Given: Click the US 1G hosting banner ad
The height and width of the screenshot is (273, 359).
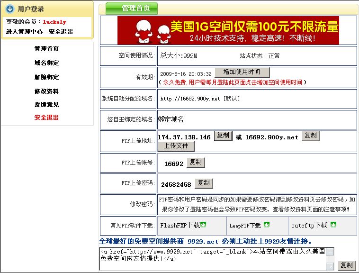Looking at the screenshot, I should [x=228, y=30].
